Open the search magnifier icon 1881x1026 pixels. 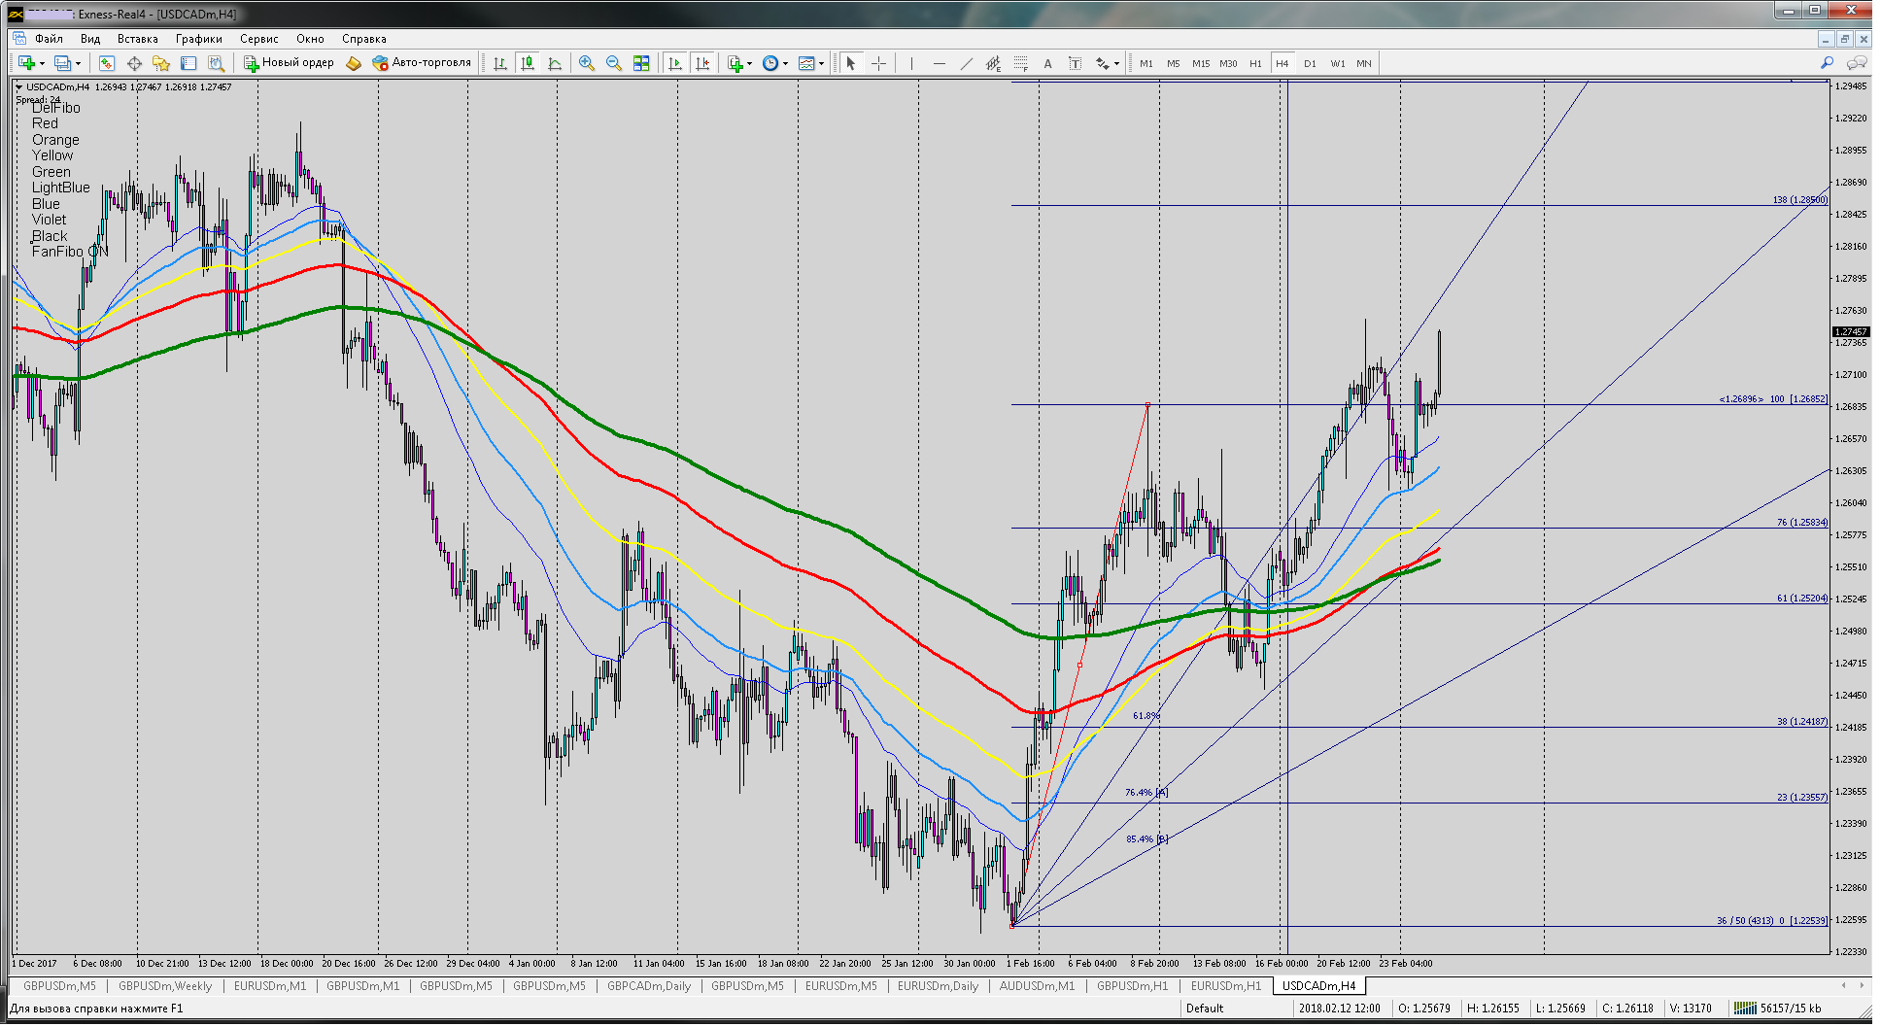tap(1827, 63)
